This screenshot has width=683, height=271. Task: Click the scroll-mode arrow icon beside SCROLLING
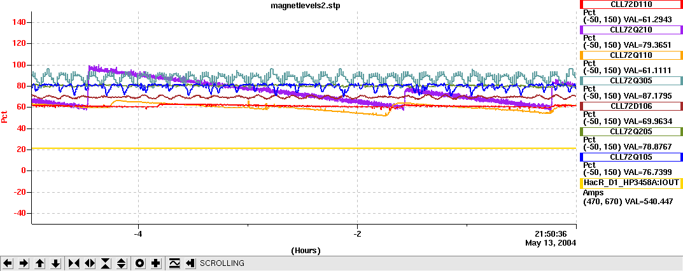point(190,263)
